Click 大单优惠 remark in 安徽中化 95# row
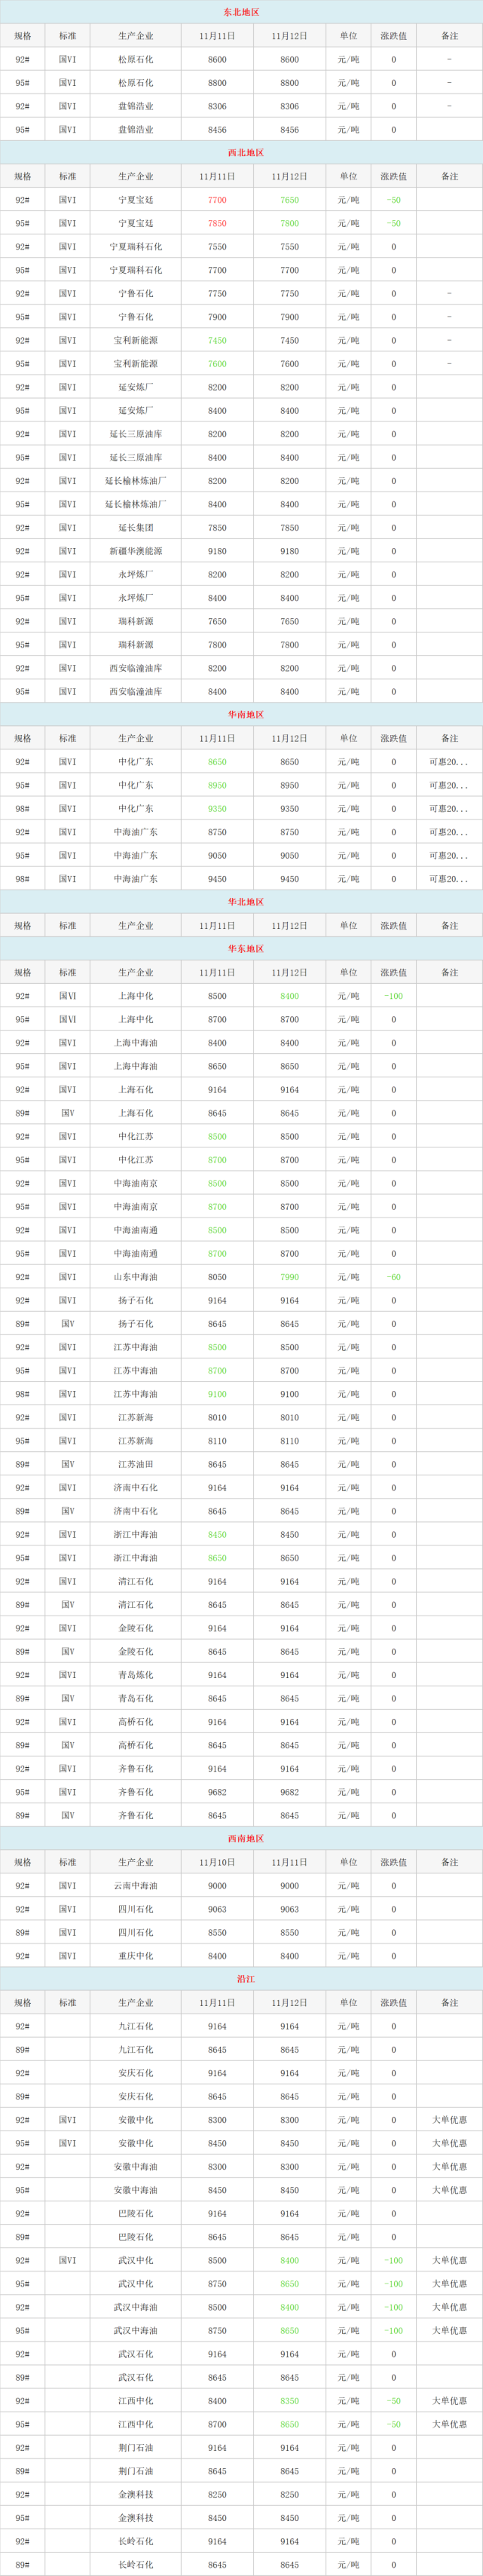Viewport: 483px width, 2576px height. pyautogui.click(x=449, y=2143)
